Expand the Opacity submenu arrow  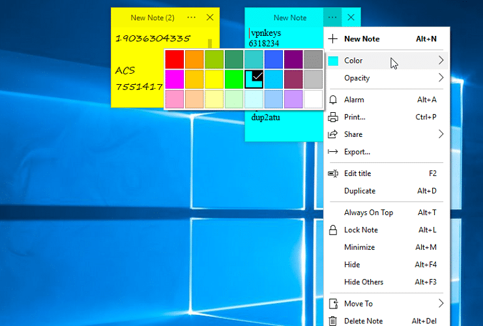[x=441, y=78]
